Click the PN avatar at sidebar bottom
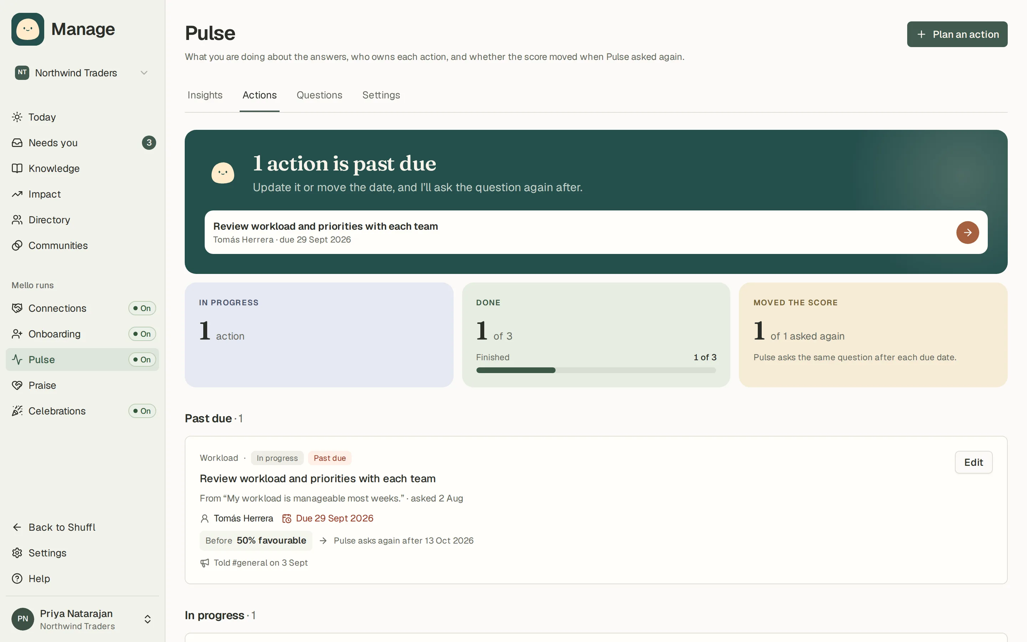Image resolution: width=1027 pixels, height=642 pixels. click(22, 619)
